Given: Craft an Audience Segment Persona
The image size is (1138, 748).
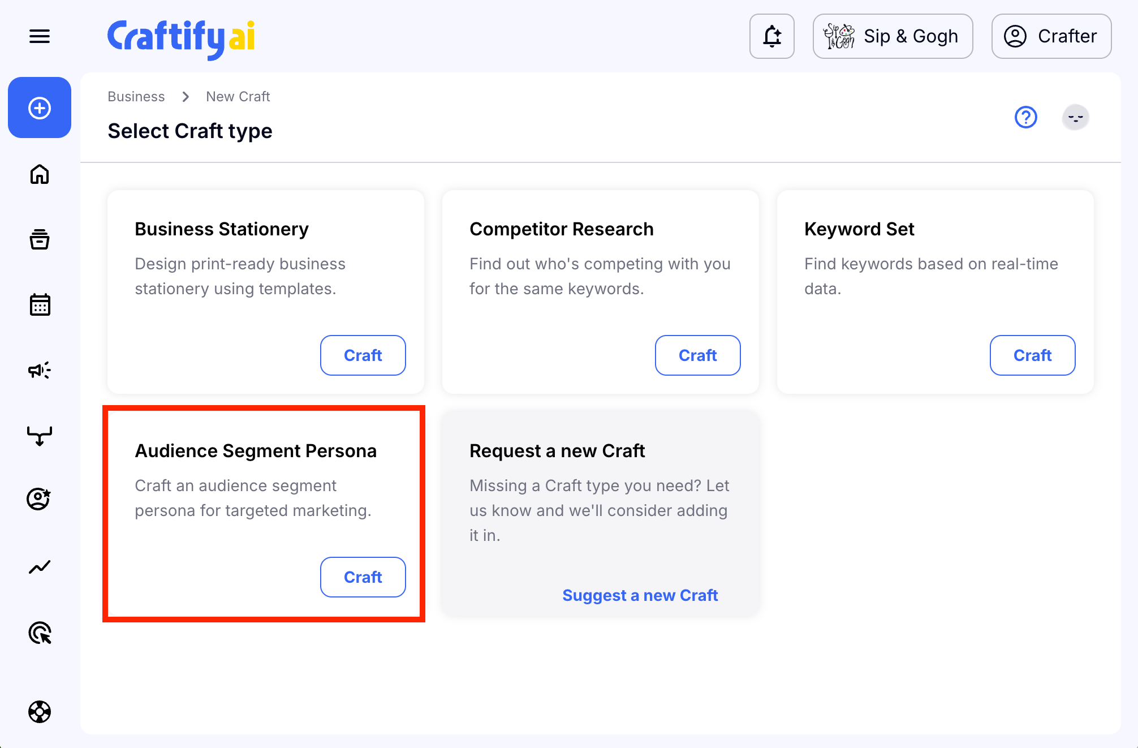Looking at the screenshot, I should tap(363, 577).
